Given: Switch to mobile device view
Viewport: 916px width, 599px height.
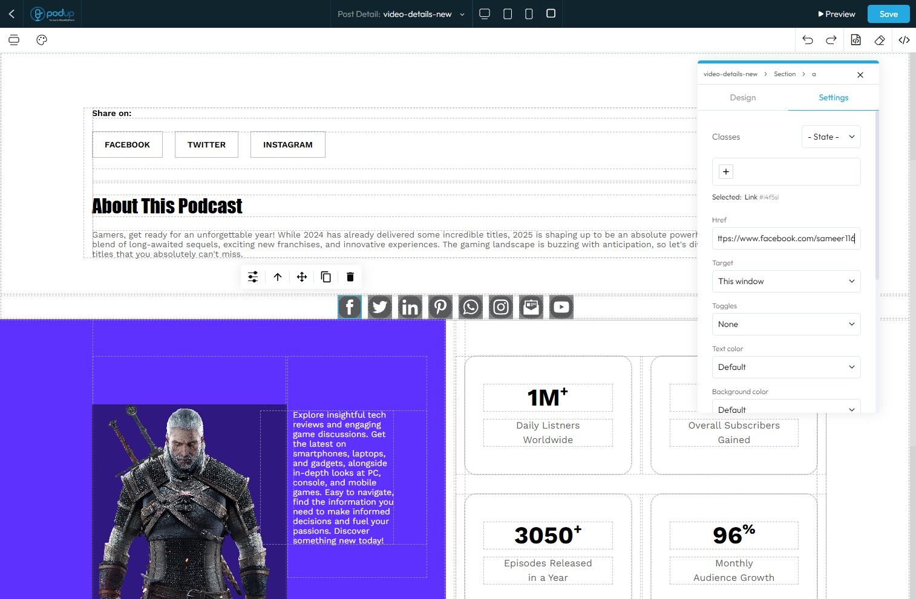Looking at the screenshot, I should pyautogui.click(x=529, y=14).
